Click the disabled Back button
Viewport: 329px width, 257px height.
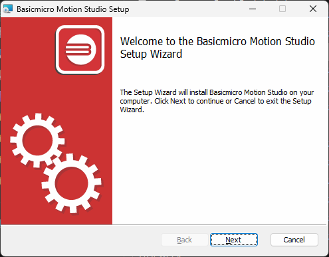coord(185,240)
